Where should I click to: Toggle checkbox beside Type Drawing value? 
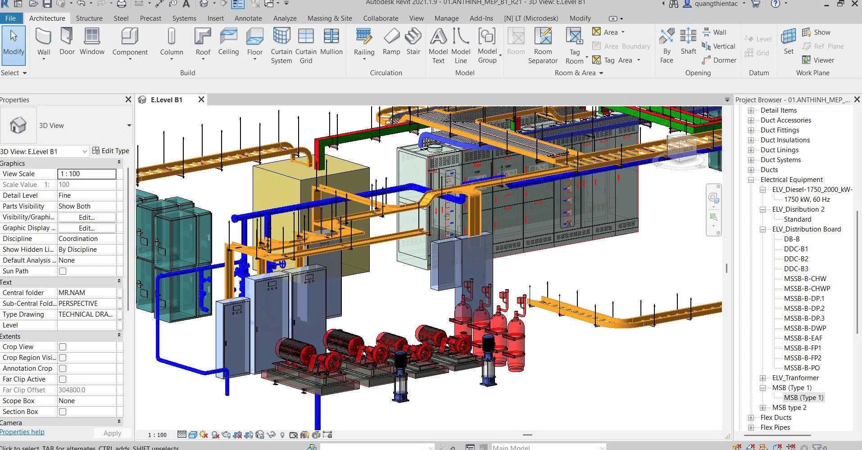120,314
